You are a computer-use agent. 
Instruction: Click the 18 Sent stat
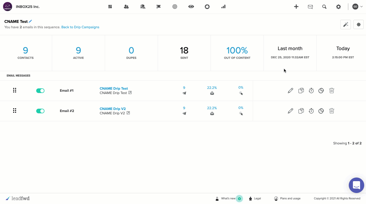click(184, 53)
